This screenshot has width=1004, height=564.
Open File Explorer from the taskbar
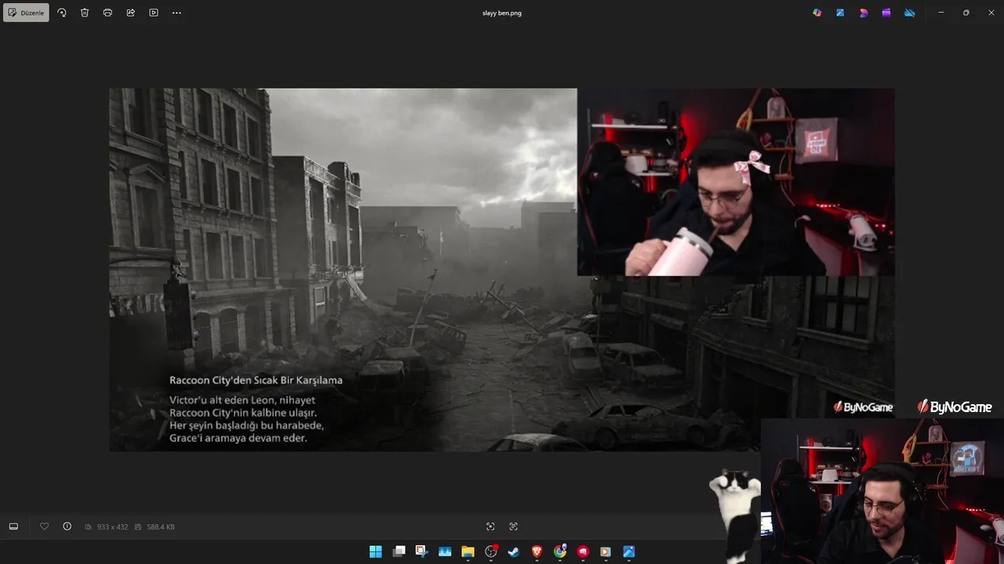467,551
